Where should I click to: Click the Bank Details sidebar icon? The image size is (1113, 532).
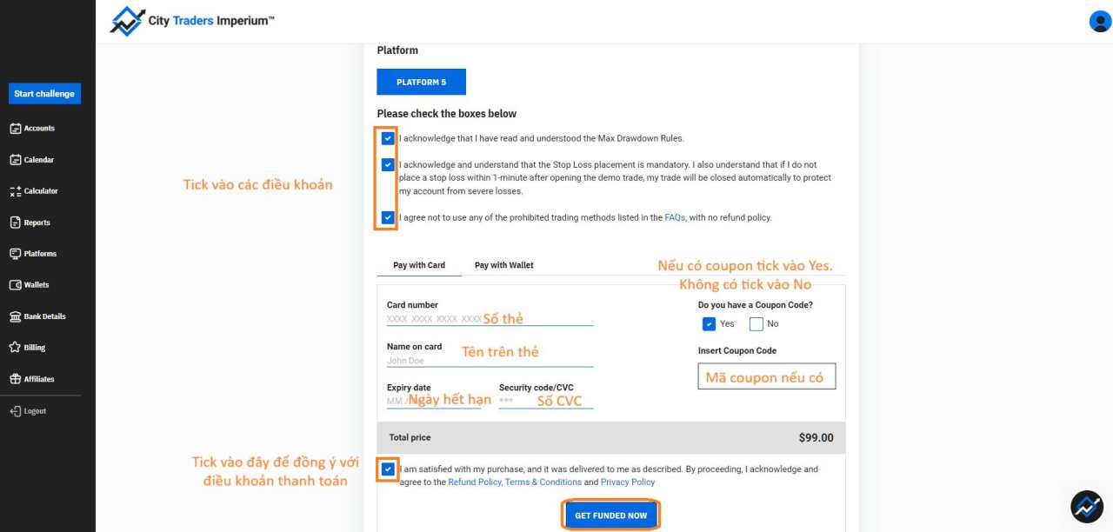[16, 316]
